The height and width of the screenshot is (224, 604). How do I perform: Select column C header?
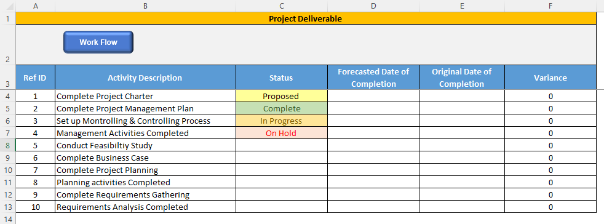[282, 6]
